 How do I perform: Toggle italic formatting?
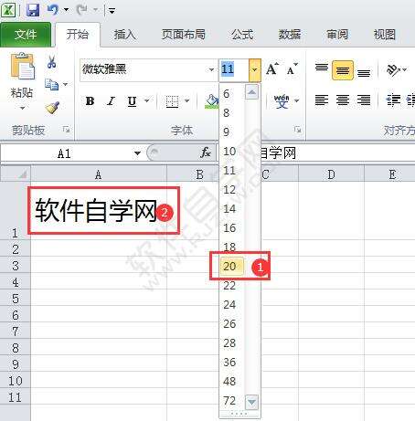[111, 100]
